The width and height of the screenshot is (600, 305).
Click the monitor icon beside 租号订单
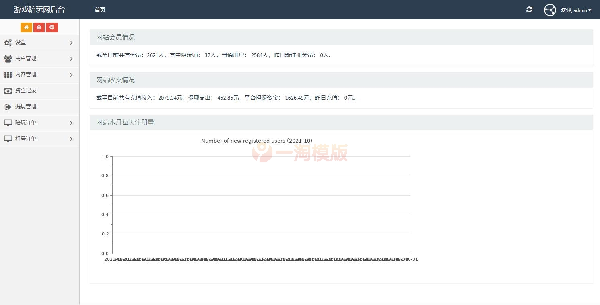(x=8, y=139)
